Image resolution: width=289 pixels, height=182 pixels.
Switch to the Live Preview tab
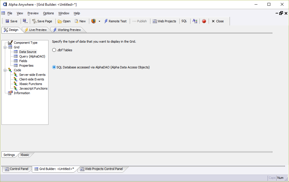coord(36,30)
